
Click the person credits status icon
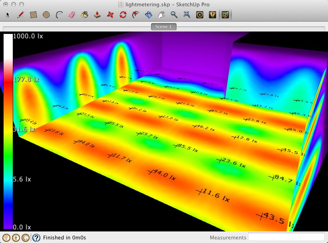coord(16,237)
